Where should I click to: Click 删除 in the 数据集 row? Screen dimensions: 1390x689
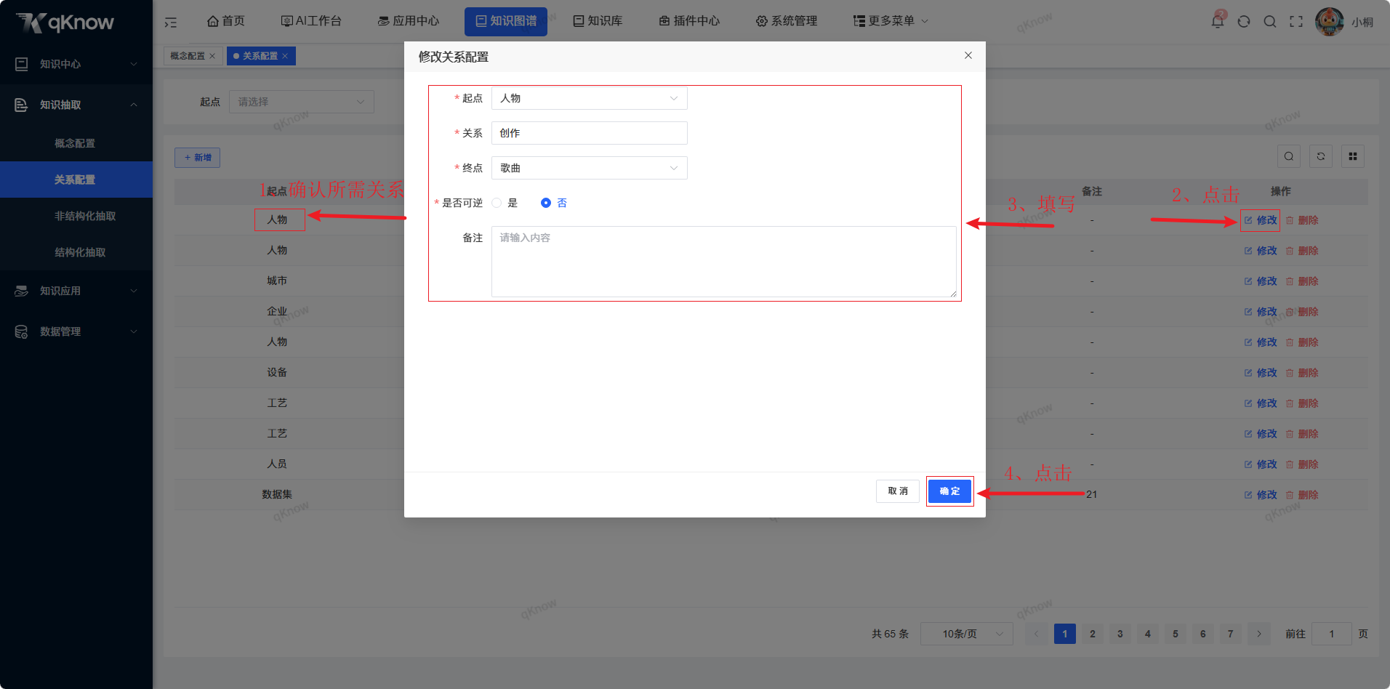[1302, 495]
